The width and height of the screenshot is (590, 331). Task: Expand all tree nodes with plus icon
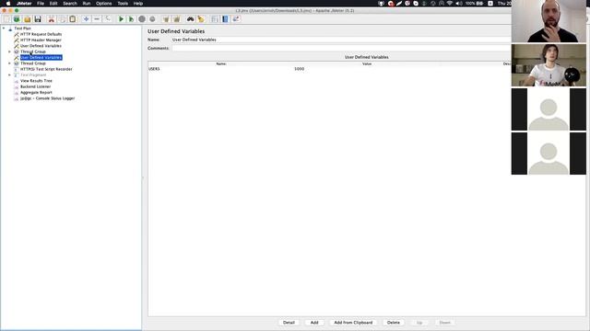pos(86,19)
